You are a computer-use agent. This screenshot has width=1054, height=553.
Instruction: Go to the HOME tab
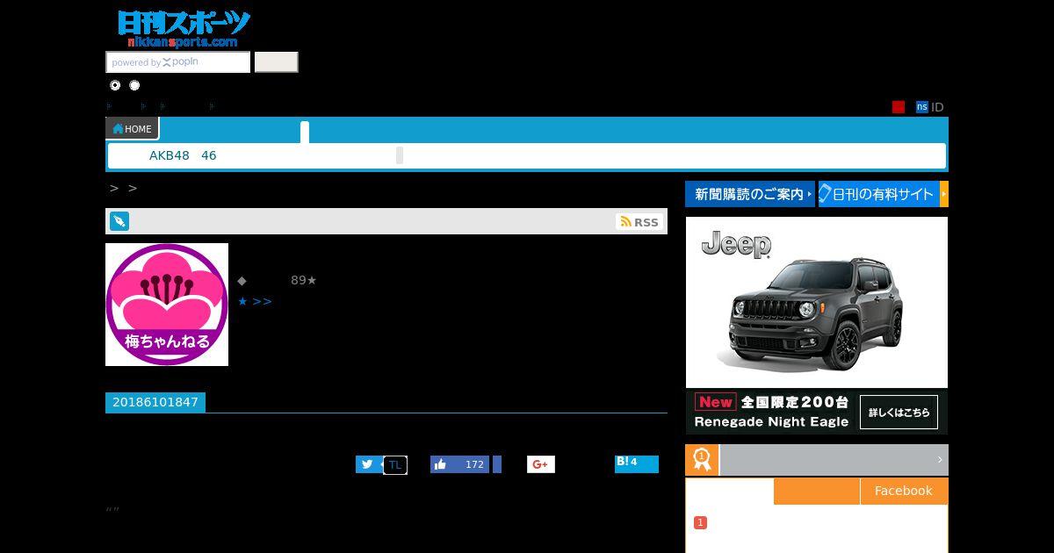132,129
